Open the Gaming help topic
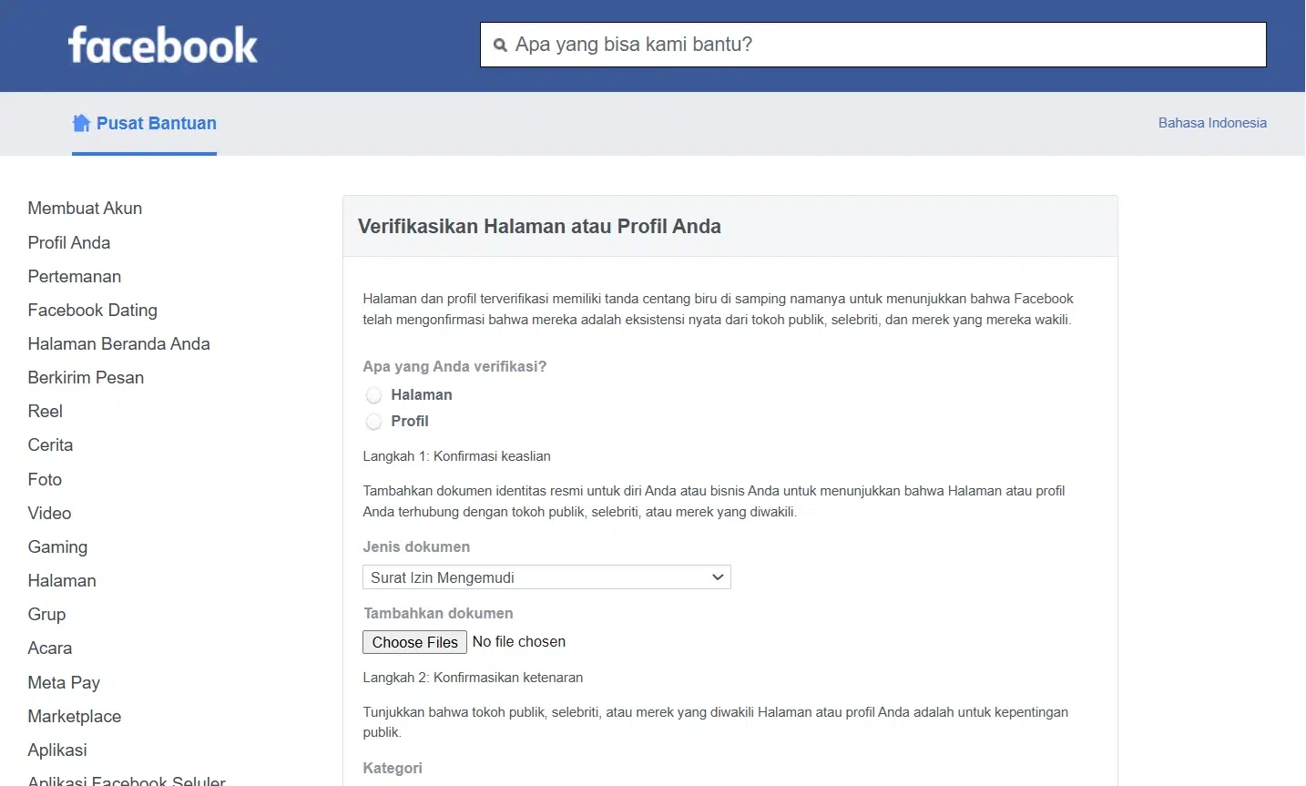 [x=57, y=546]
